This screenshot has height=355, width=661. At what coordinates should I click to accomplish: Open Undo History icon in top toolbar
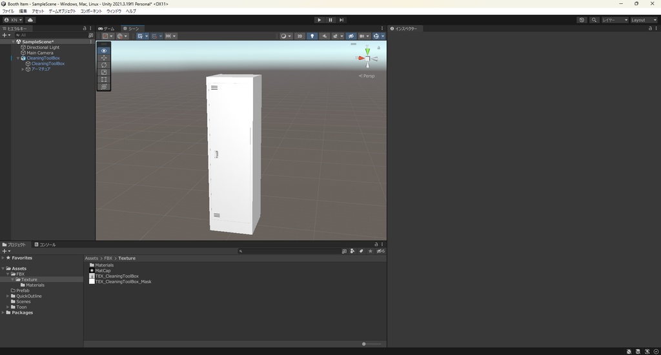tap(582, 20)
